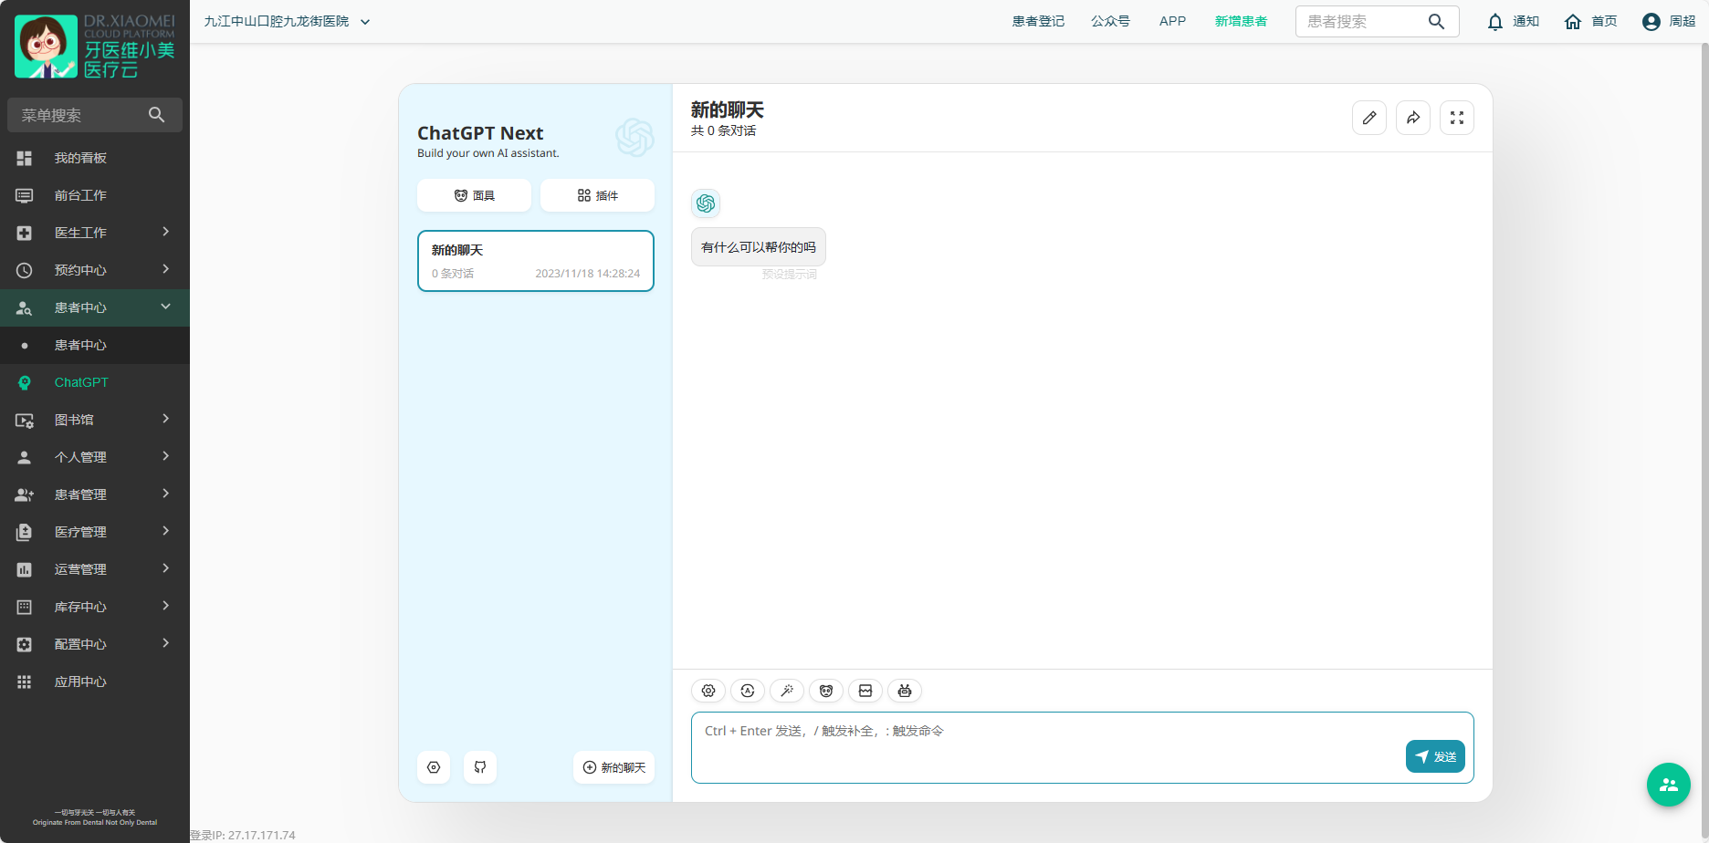The height and width of the screenshot is (843, 1709).
Task: Click the 图书馆 library icon
Action: click(25, 420)
